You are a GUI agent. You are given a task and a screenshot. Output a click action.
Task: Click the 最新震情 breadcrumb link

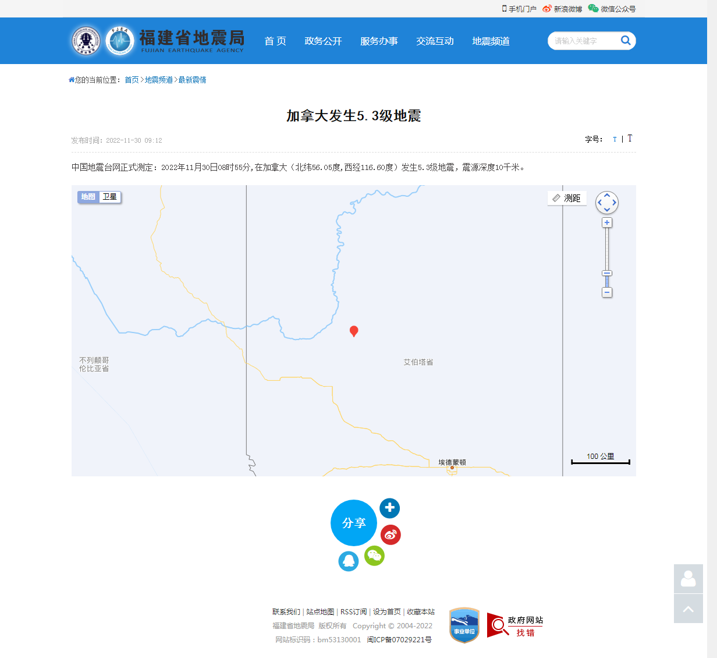pos(192,80)
